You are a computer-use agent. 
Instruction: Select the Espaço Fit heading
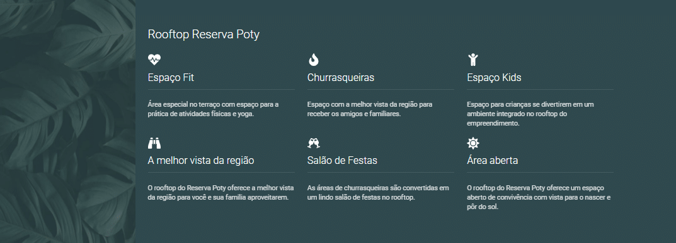click(x=171, y=78)
